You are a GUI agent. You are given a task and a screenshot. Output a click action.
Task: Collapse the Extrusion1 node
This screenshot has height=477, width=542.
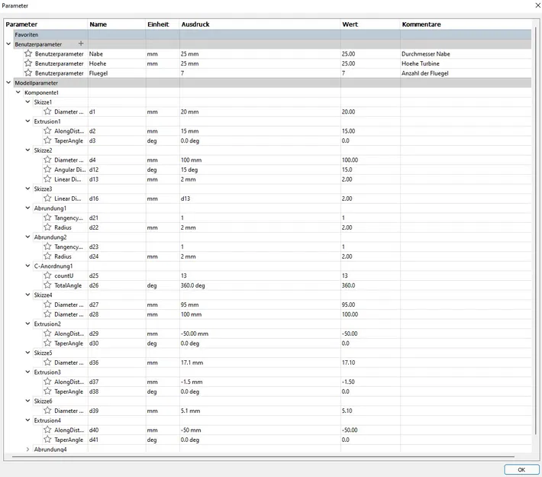click(28, 121)
